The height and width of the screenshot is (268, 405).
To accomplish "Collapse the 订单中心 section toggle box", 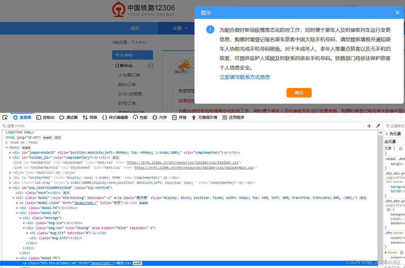I will click(x=151, y=66).
